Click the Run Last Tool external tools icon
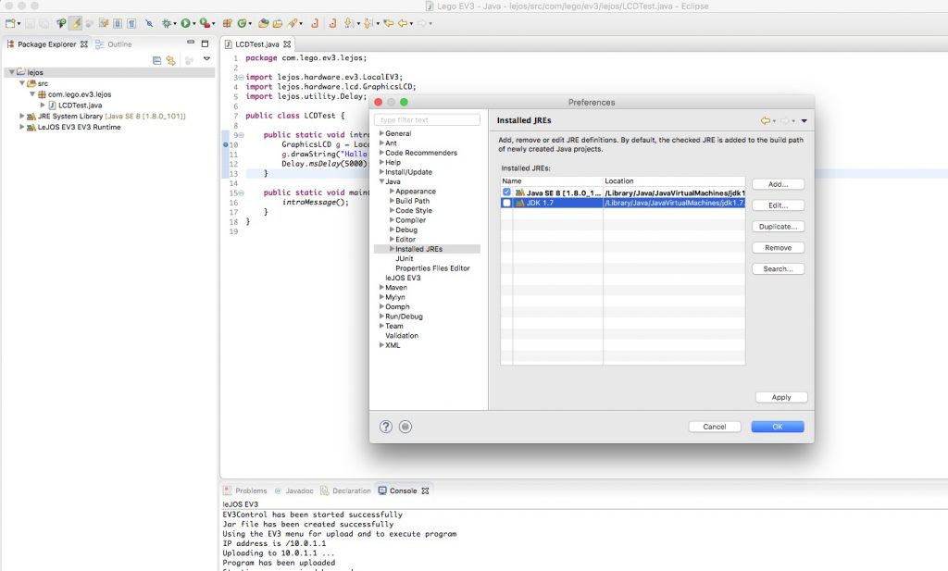This screenshot has width=948, height=571. pyautogui.click(x=205, y=23)
